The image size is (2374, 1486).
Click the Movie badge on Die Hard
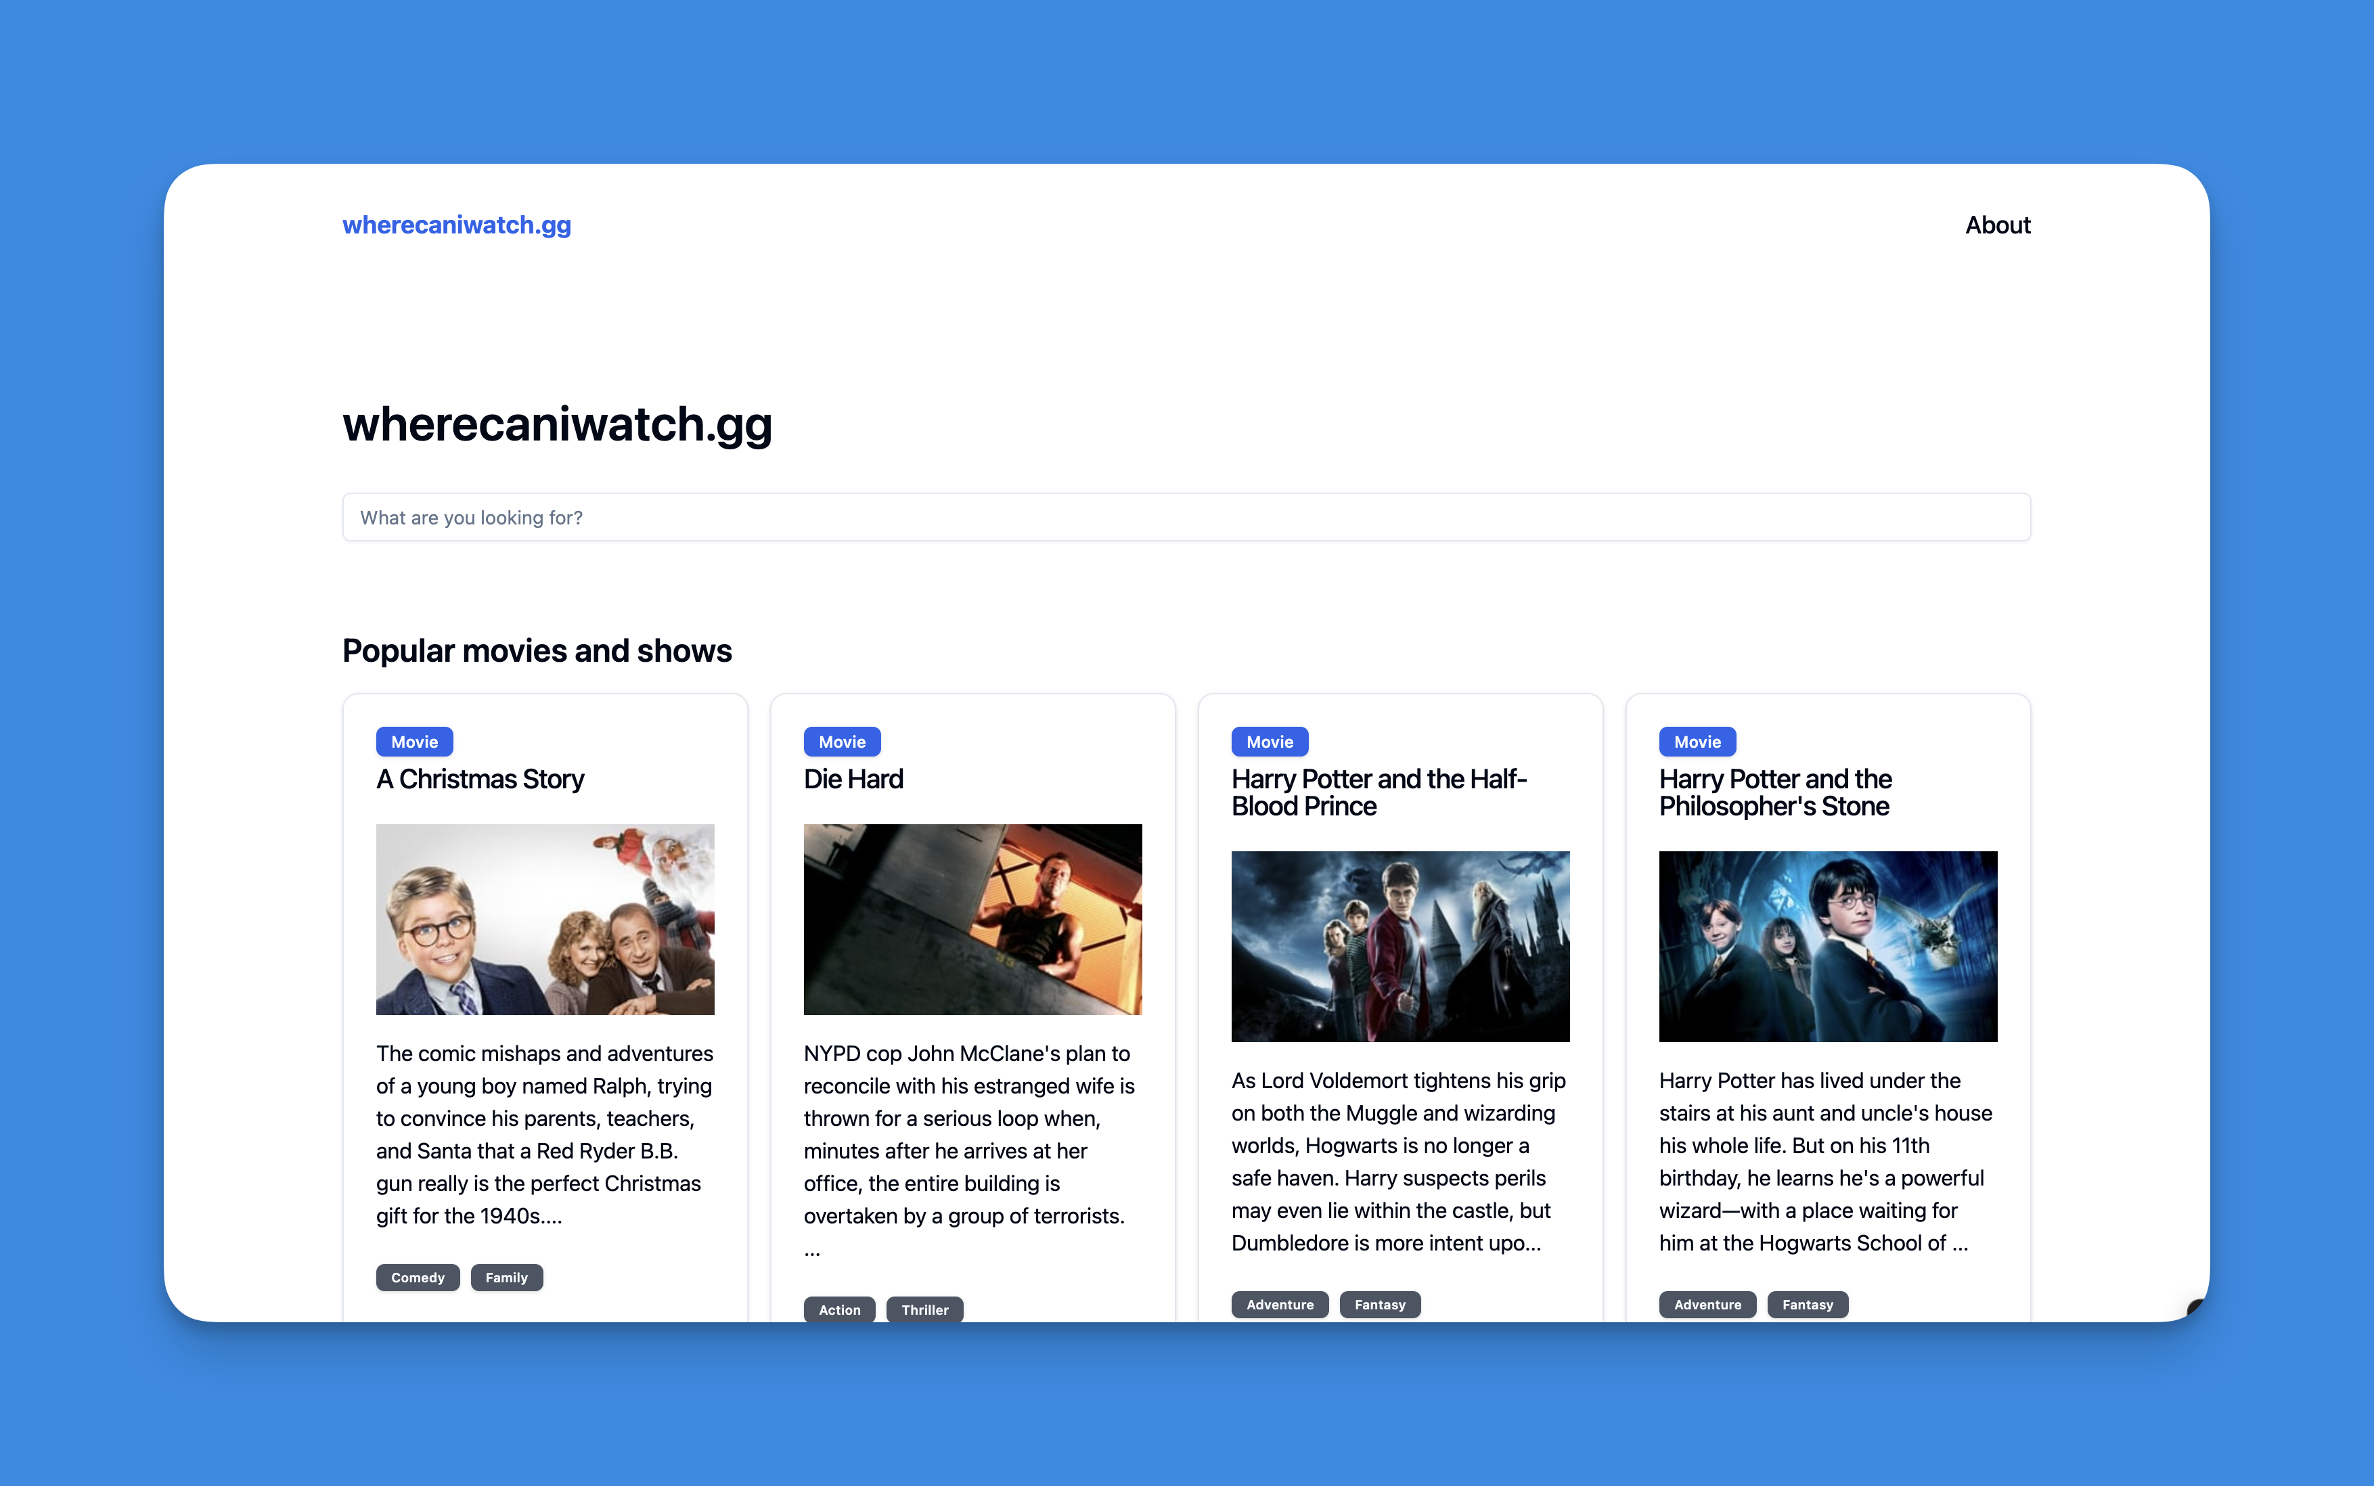click(842, 742)
